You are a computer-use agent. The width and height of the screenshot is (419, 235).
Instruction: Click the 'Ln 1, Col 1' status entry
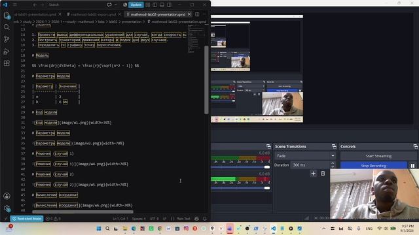tap(120, 219)
